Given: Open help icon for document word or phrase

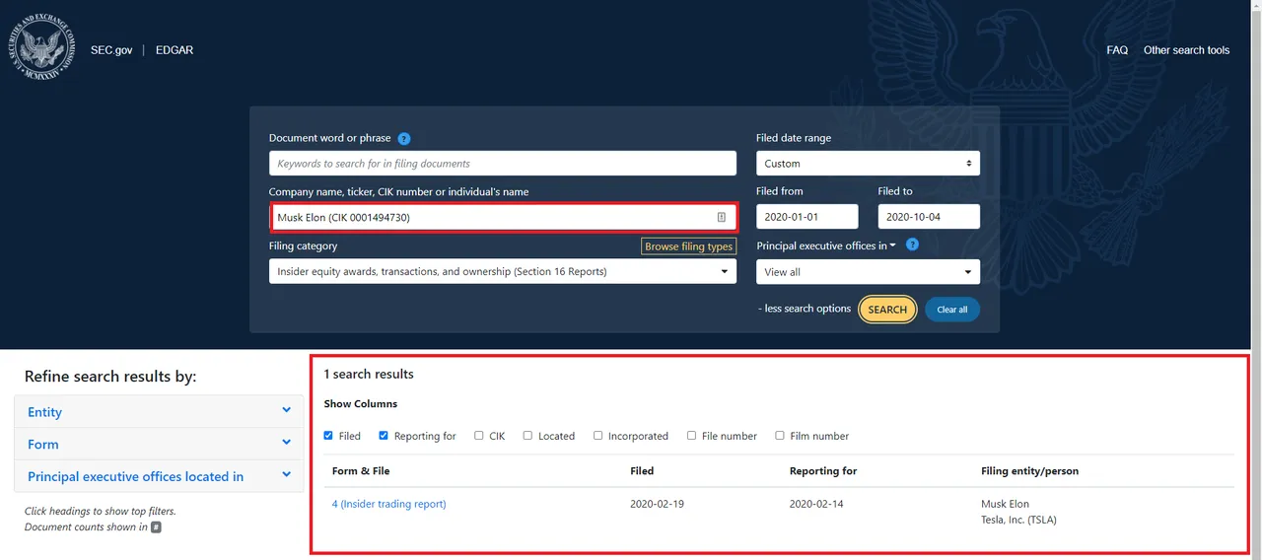Looking at the screenshot, I should click(x=403, y=139).
